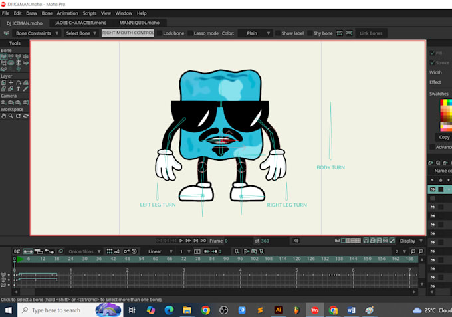Pick a color from the Swatches palette
452x317 pixels.
(x=445, y=115)
